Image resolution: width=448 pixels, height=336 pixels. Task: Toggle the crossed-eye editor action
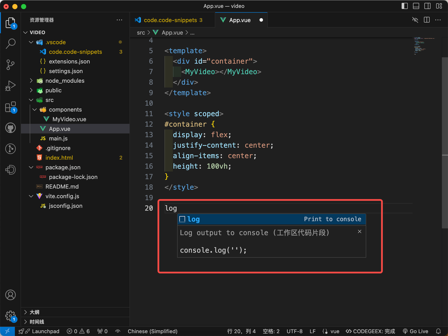point(415,20)
